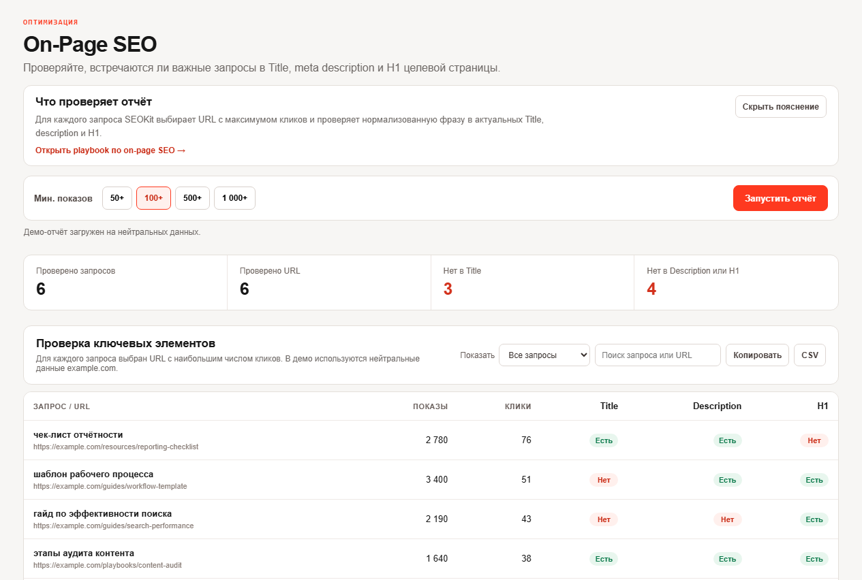The width and height of the screenshot is (862, 580).
Task: Click the reporting-checklist URL
Action: pyautogui.click(x=116, y=447)
